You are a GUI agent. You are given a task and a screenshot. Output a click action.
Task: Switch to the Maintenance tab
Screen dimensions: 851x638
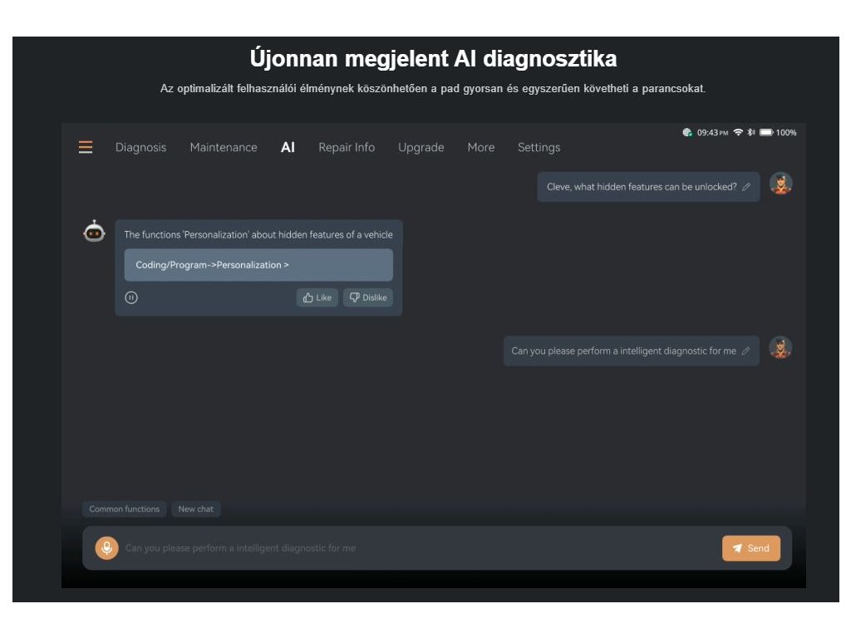click(x=224, y=147)
